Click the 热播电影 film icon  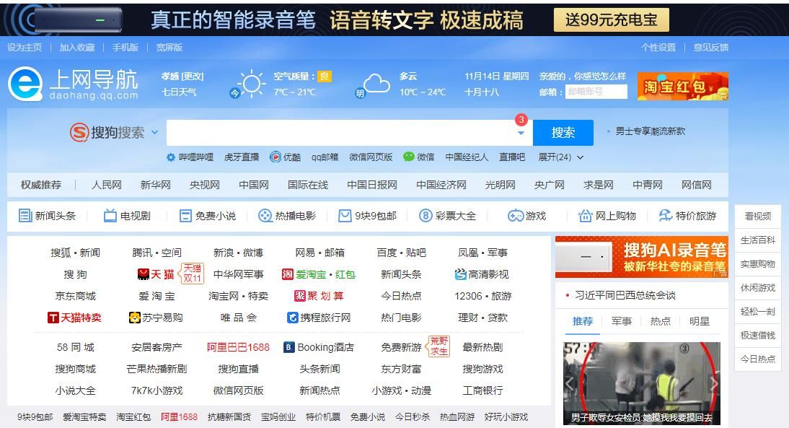264,216
